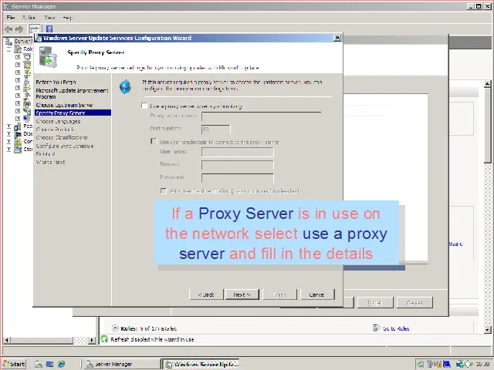Toggle 'Allow basic authentication' checkbox
Screen dimensions: 494x370
164,190
